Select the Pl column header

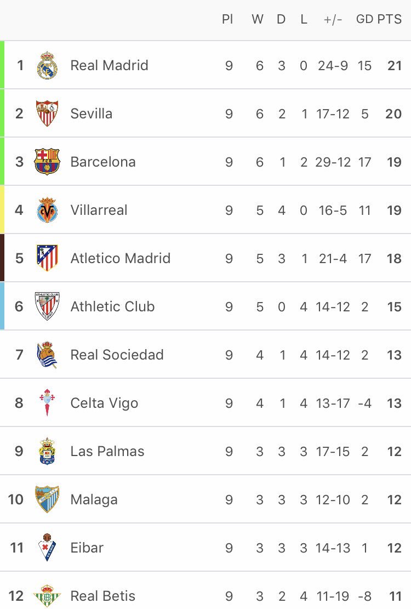[x=227, y=20]
